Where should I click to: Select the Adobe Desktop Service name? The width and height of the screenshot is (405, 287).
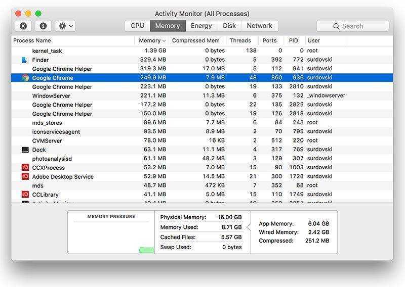click(63, 177)
